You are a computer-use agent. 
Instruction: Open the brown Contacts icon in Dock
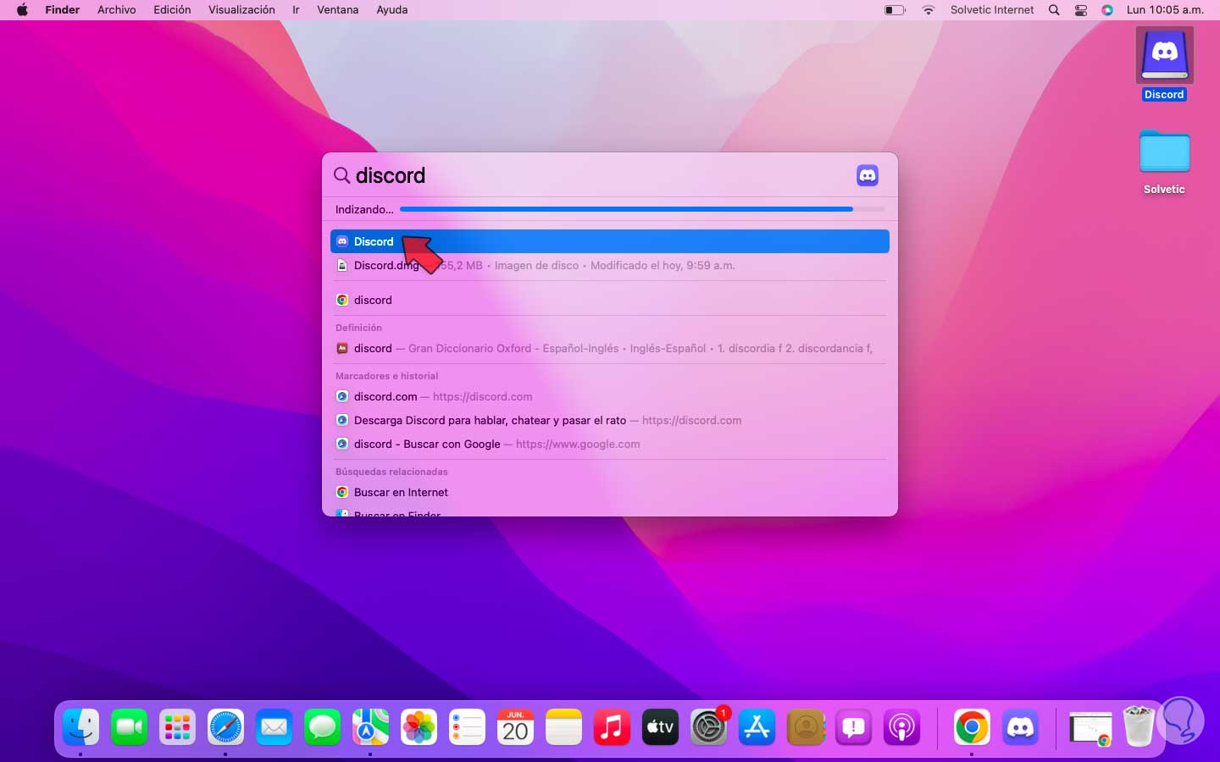[806, 727]
